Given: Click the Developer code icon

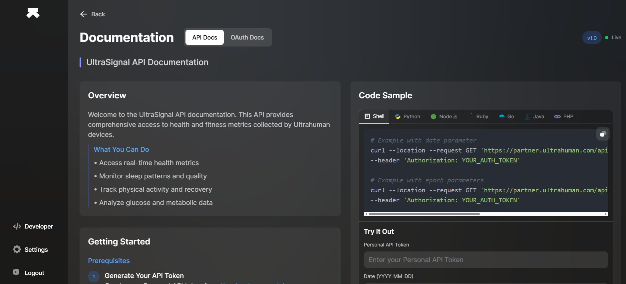Looking at the screenshot, I should point(17,227).
